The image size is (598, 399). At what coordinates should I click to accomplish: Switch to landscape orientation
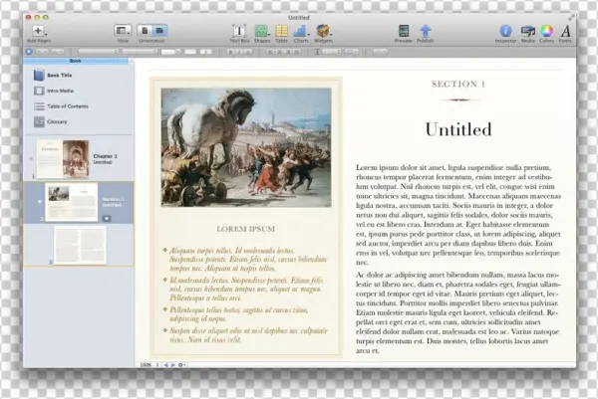[x=159, y=31]
